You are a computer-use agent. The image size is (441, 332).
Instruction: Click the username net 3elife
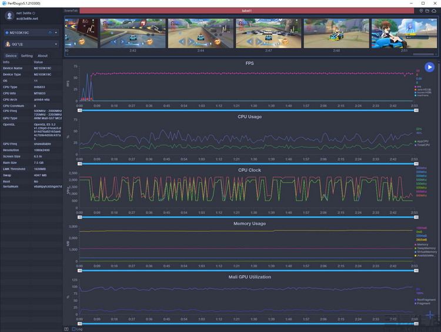(x=24, y=13)
